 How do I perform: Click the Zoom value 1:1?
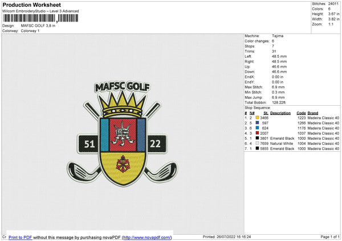331,24
